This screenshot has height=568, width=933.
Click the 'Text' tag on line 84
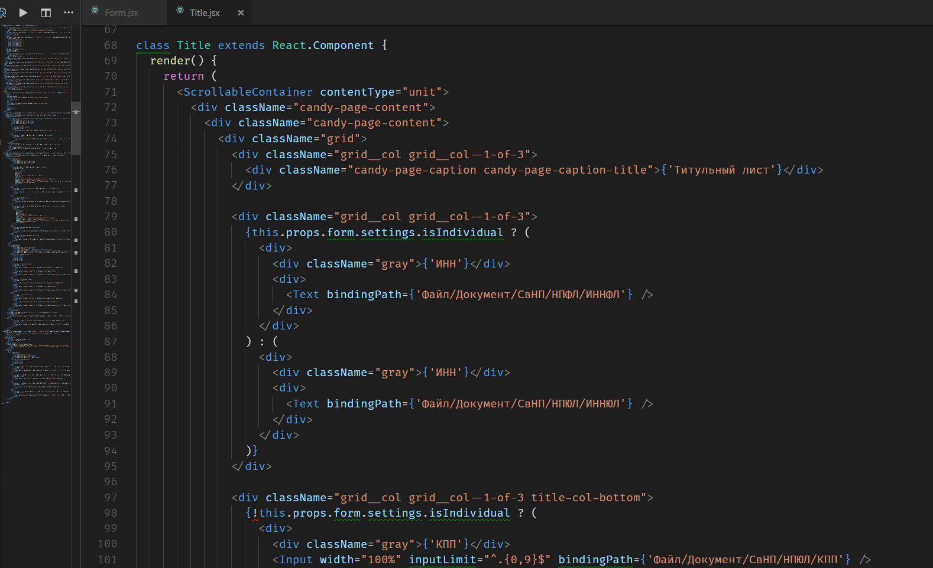click(x=306, y=295)
